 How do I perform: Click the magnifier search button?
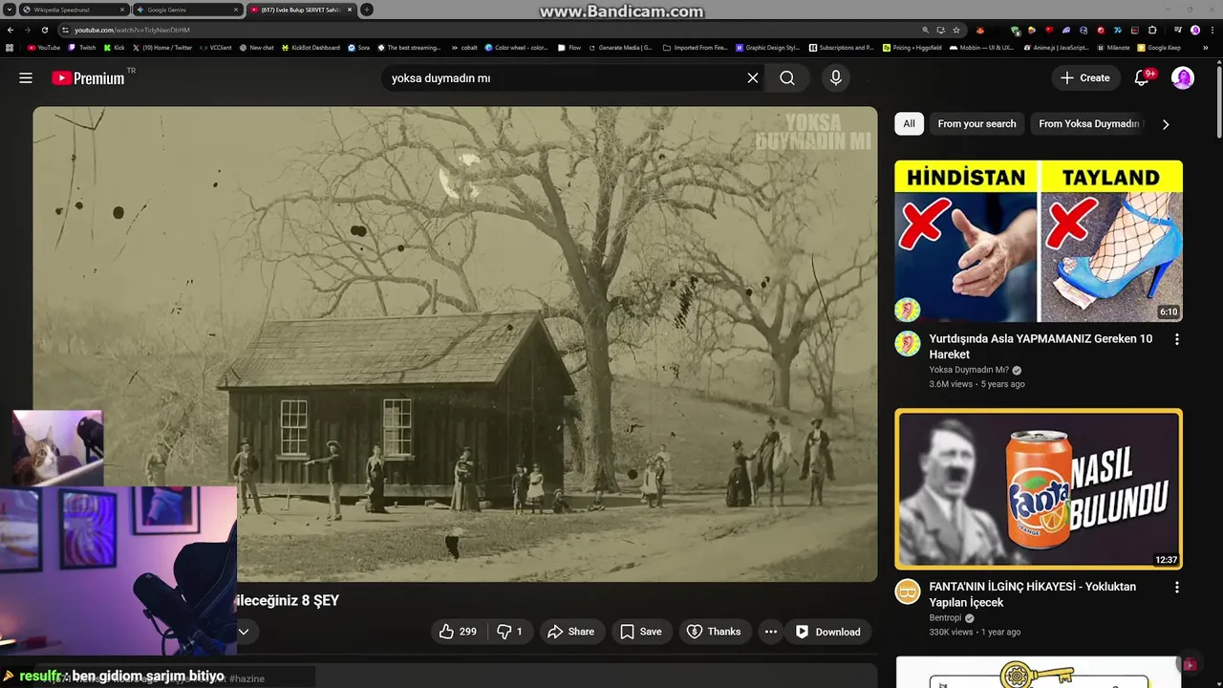[787, 78]
